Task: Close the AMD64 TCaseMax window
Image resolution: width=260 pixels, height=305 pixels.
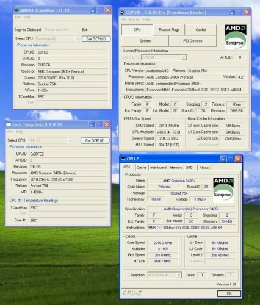Action: [x=108, y=10]
